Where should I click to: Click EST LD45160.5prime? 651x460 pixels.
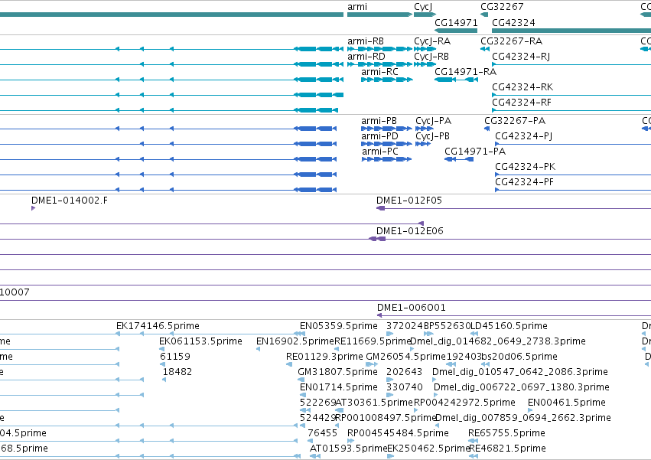point(509,326)
